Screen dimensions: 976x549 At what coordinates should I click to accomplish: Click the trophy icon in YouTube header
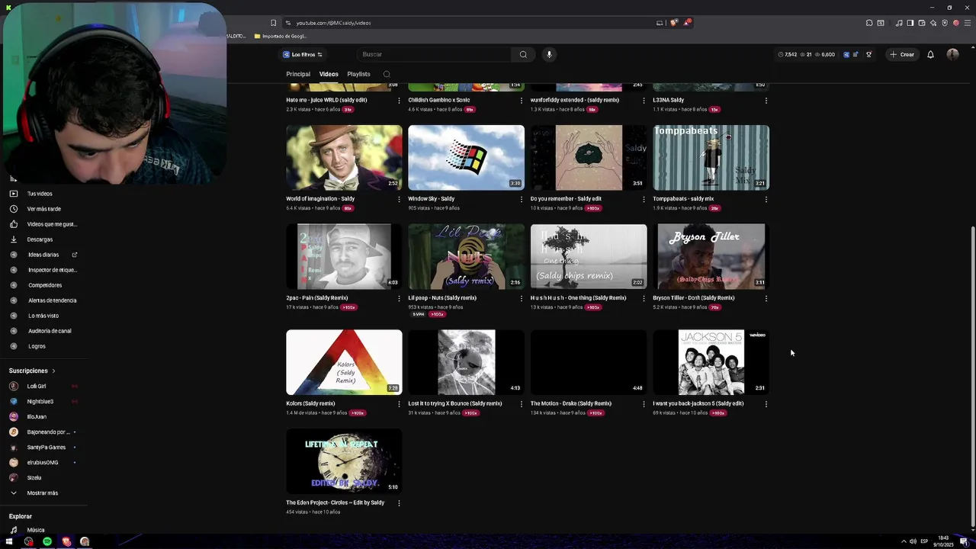pyautogui.click(x=869, y=54)
